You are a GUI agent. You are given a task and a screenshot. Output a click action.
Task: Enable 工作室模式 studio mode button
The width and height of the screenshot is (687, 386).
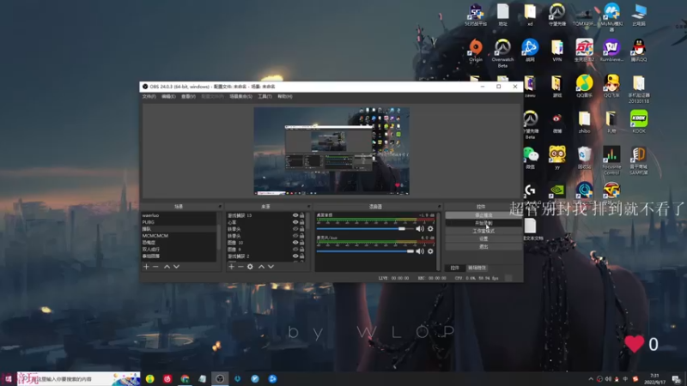point(483,231)
